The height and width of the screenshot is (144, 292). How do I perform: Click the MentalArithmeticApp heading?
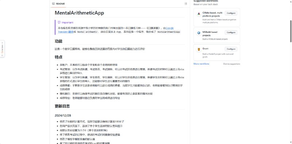79,13
